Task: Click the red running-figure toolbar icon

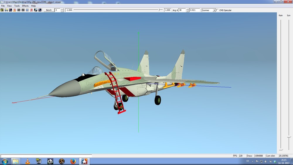Action: (x=31, y=10)
